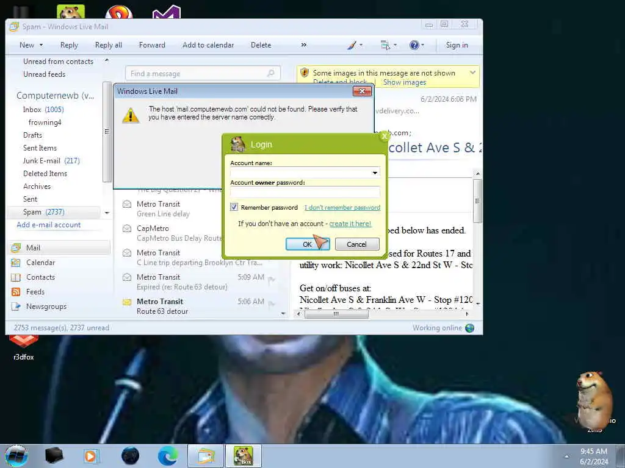Click the reading pane vertical scrollbar
Screen dimensions: 625x468
click(477, 201)
